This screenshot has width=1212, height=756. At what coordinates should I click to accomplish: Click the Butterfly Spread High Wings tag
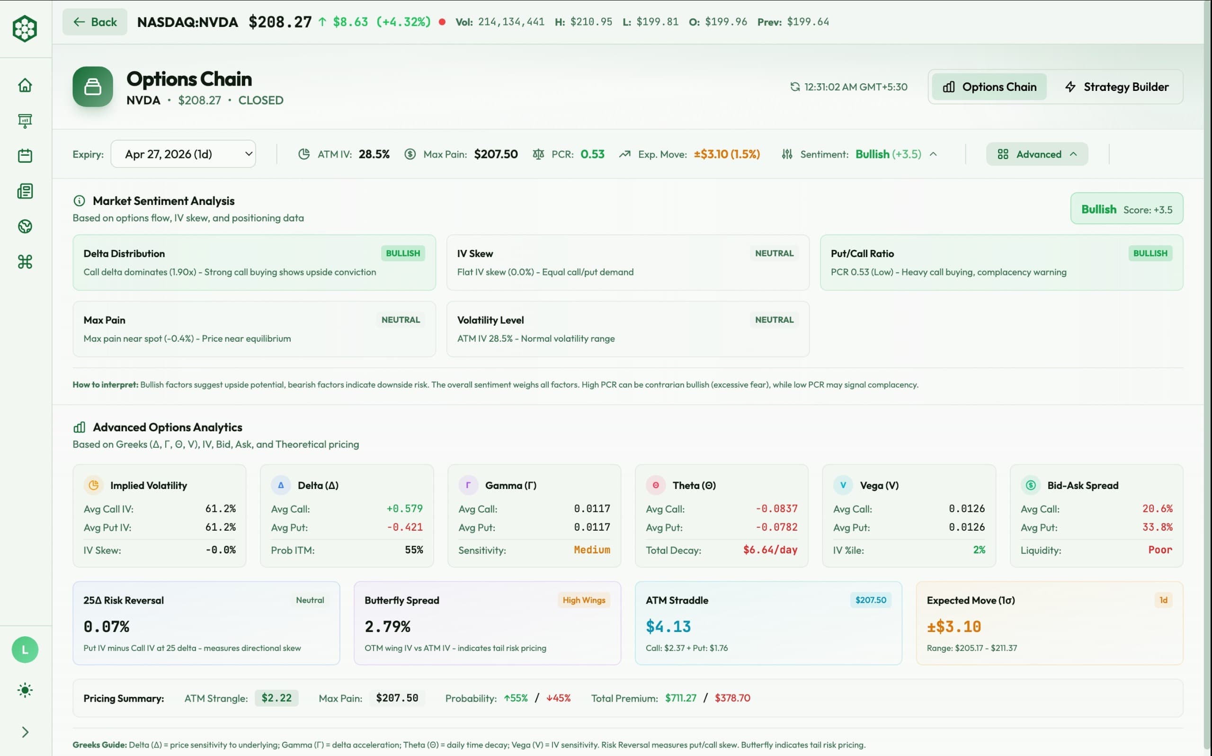click(583, 600)
